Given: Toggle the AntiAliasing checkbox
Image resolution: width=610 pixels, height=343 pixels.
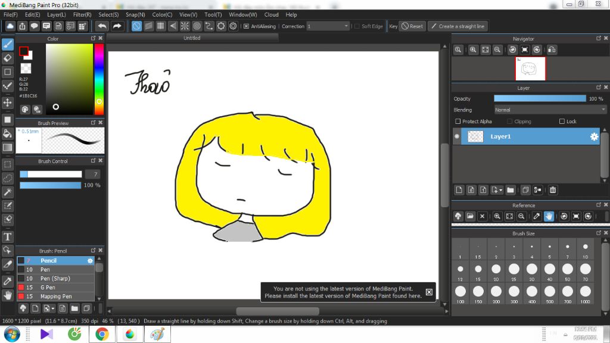Looking at the screenshot, I should click(x=246, y=26).
